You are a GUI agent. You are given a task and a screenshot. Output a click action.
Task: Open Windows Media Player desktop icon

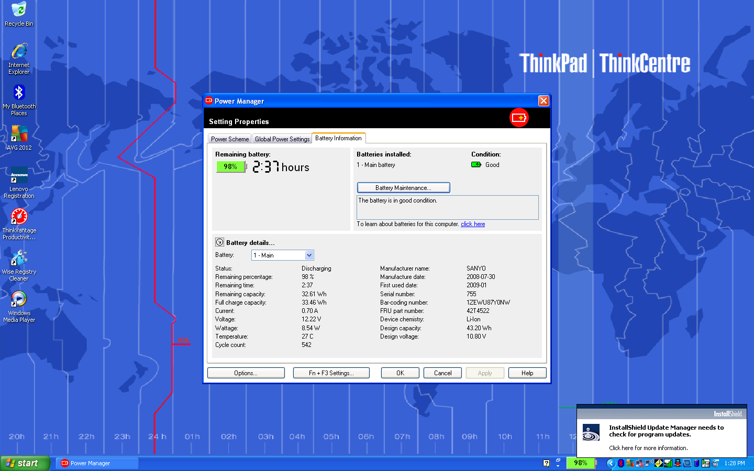click(x=19, y=307)
